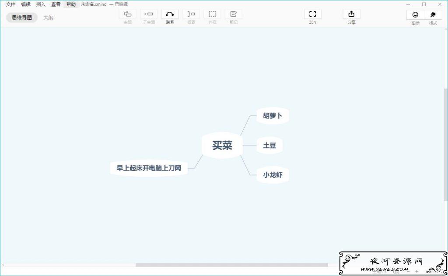Viewport: 448px width, 276px height.
Task: Open the 文件 (File) menu
Action: [x=10, y=4]
